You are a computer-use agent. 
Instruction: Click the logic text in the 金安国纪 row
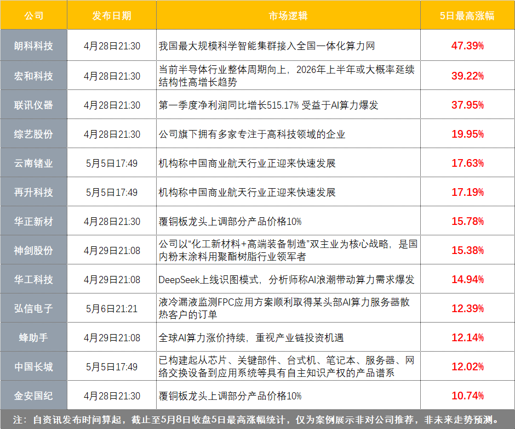pyautogui.click(x=230, y=396)
